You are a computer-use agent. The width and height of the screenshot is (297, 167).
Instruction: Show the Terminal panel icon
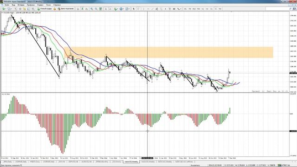29,9
